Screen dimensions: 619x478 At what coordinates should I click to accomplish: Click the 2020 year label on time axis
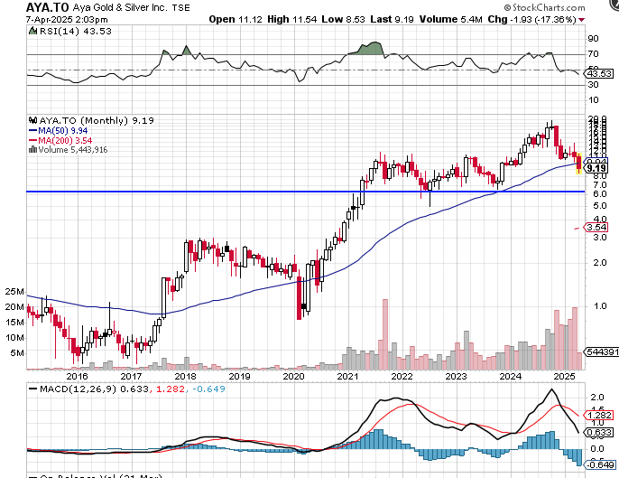[x=294, y=377]
